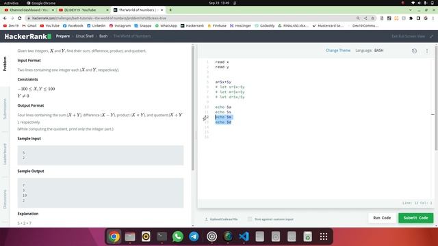438x246 pixels.
Task: Show applications grid in the dock
Action: coord(324,236)
